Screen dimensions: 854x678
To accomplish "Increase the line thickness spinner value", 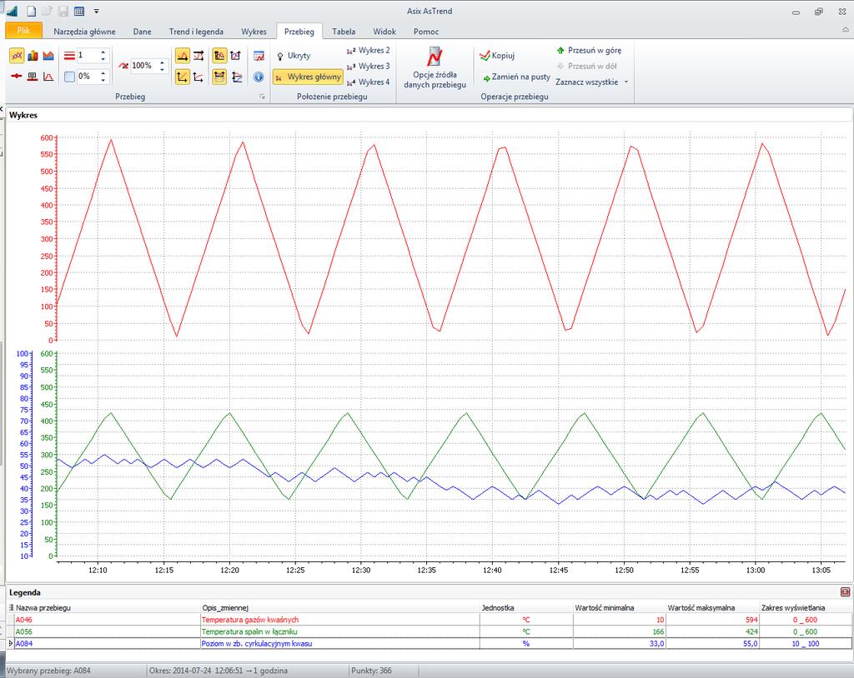I will tap(103, 52).
